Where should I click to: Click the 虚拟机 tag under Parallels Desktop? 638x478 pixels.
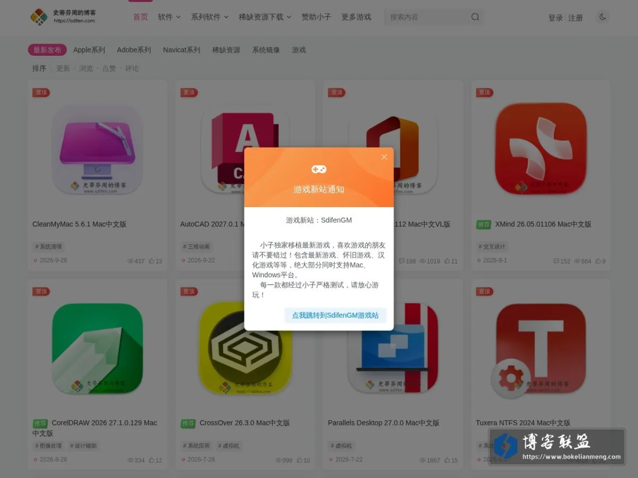pyautogui.click(x=341, y=446)
